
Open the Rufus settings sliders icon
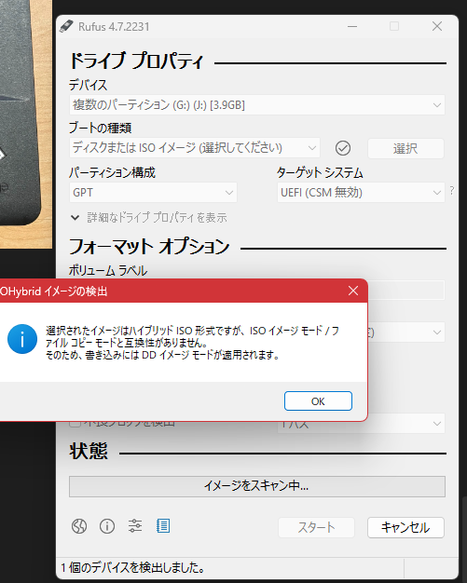coord(135,526)
